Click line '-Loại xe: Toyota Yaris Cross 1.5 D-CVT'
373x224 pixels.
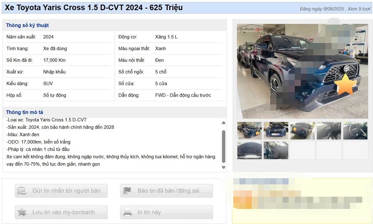tap(46, 120)
